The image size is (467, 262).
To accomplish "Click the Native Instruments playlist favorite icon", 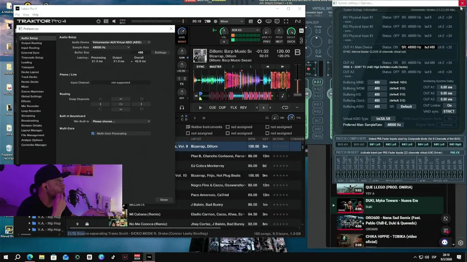I will [x=188, y=127].
